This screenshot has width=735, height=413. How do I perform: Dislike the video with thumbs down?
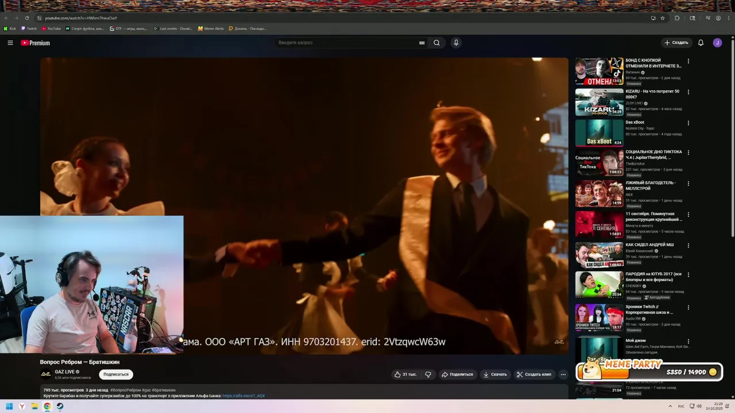pos(428,375)
